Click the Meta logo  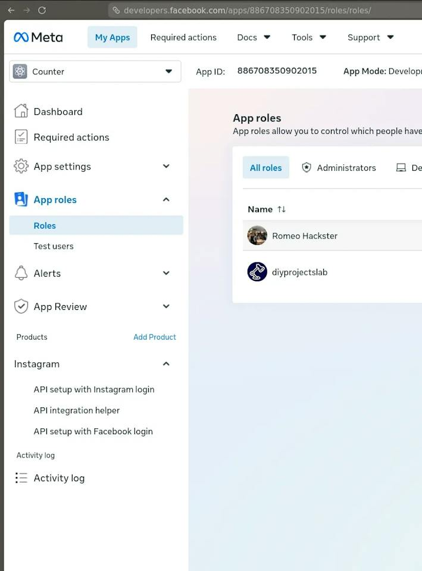(x=38, y=37)
